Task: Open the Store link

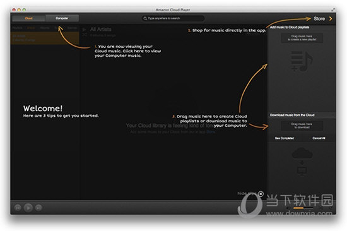Action: pyautogui.click(x=319, y=18)
